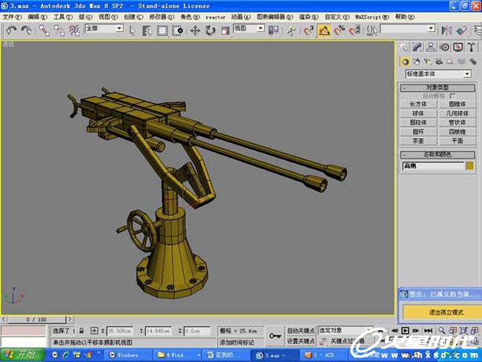
Task: Open the 选定对象 key filter dropdown
Action: [x=346, y=330]
